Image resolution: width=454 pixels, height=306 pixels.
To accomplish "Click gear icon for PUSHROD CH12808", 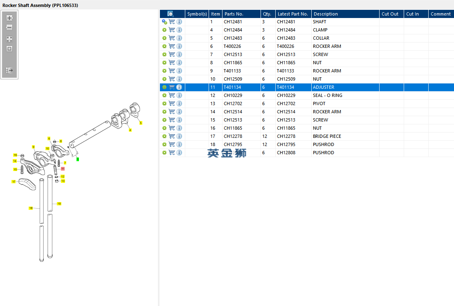I will [x=164, y=153].
